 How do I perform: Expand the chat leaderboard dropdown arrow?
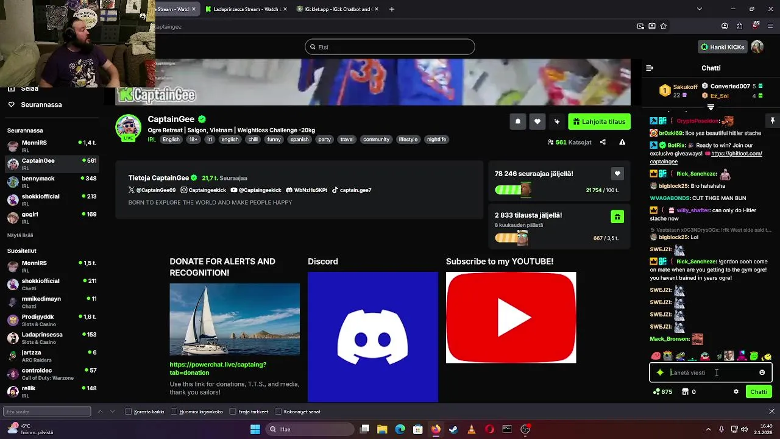[x=711, y=107]
